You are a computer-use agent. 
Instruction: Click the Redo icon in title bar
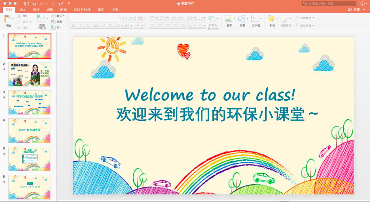coord(53,3)
